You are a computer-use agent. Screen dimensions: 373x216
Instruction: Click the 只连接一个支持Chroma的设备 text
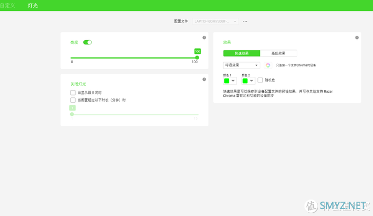296,65
